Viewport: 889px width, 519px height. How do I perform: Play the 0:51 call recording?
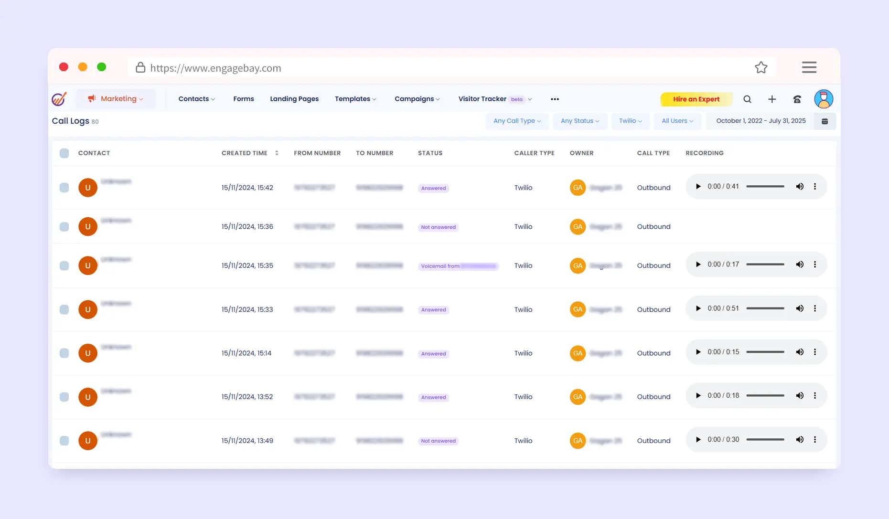tap(698, 309)
